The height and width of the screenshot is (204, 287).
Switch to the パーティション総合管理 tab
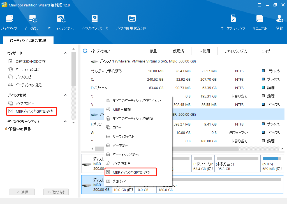(28, 40)
